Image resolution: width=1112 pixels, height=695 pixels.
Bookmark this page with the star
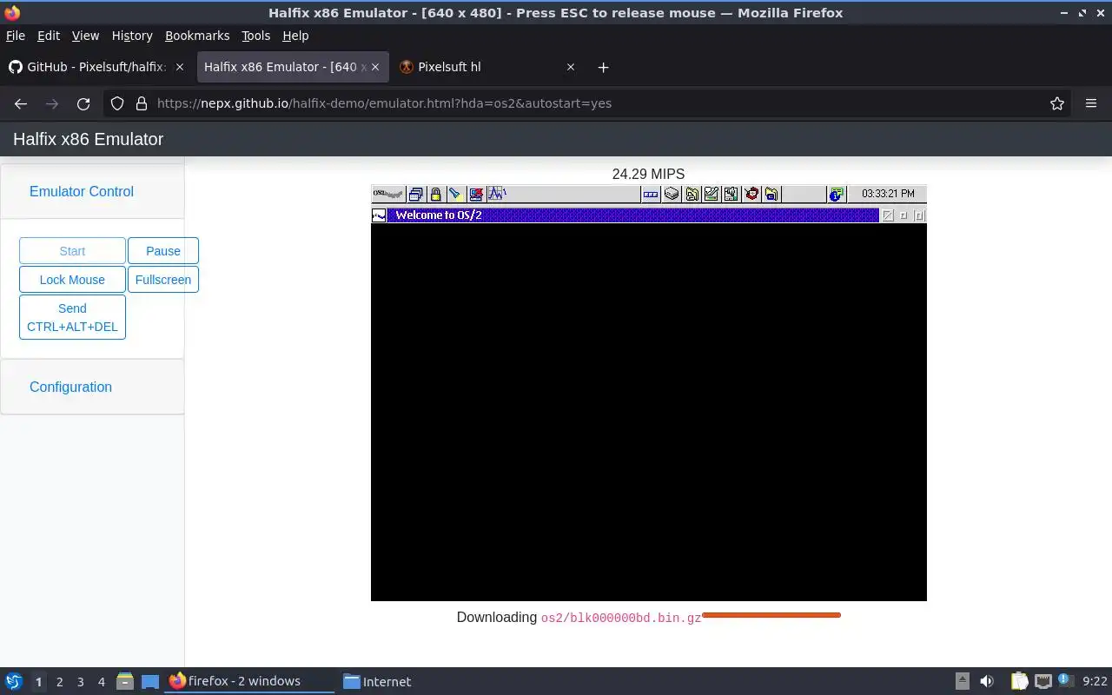pos(1057,103)
